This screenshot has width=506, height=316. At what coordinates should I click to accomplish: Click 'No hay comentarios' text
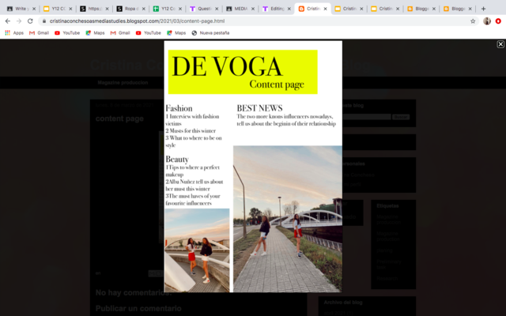pos(134,293)
